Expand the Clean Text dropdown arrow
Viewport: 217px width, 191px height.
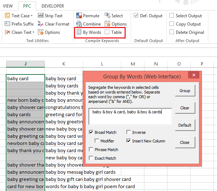pos(33,32)
